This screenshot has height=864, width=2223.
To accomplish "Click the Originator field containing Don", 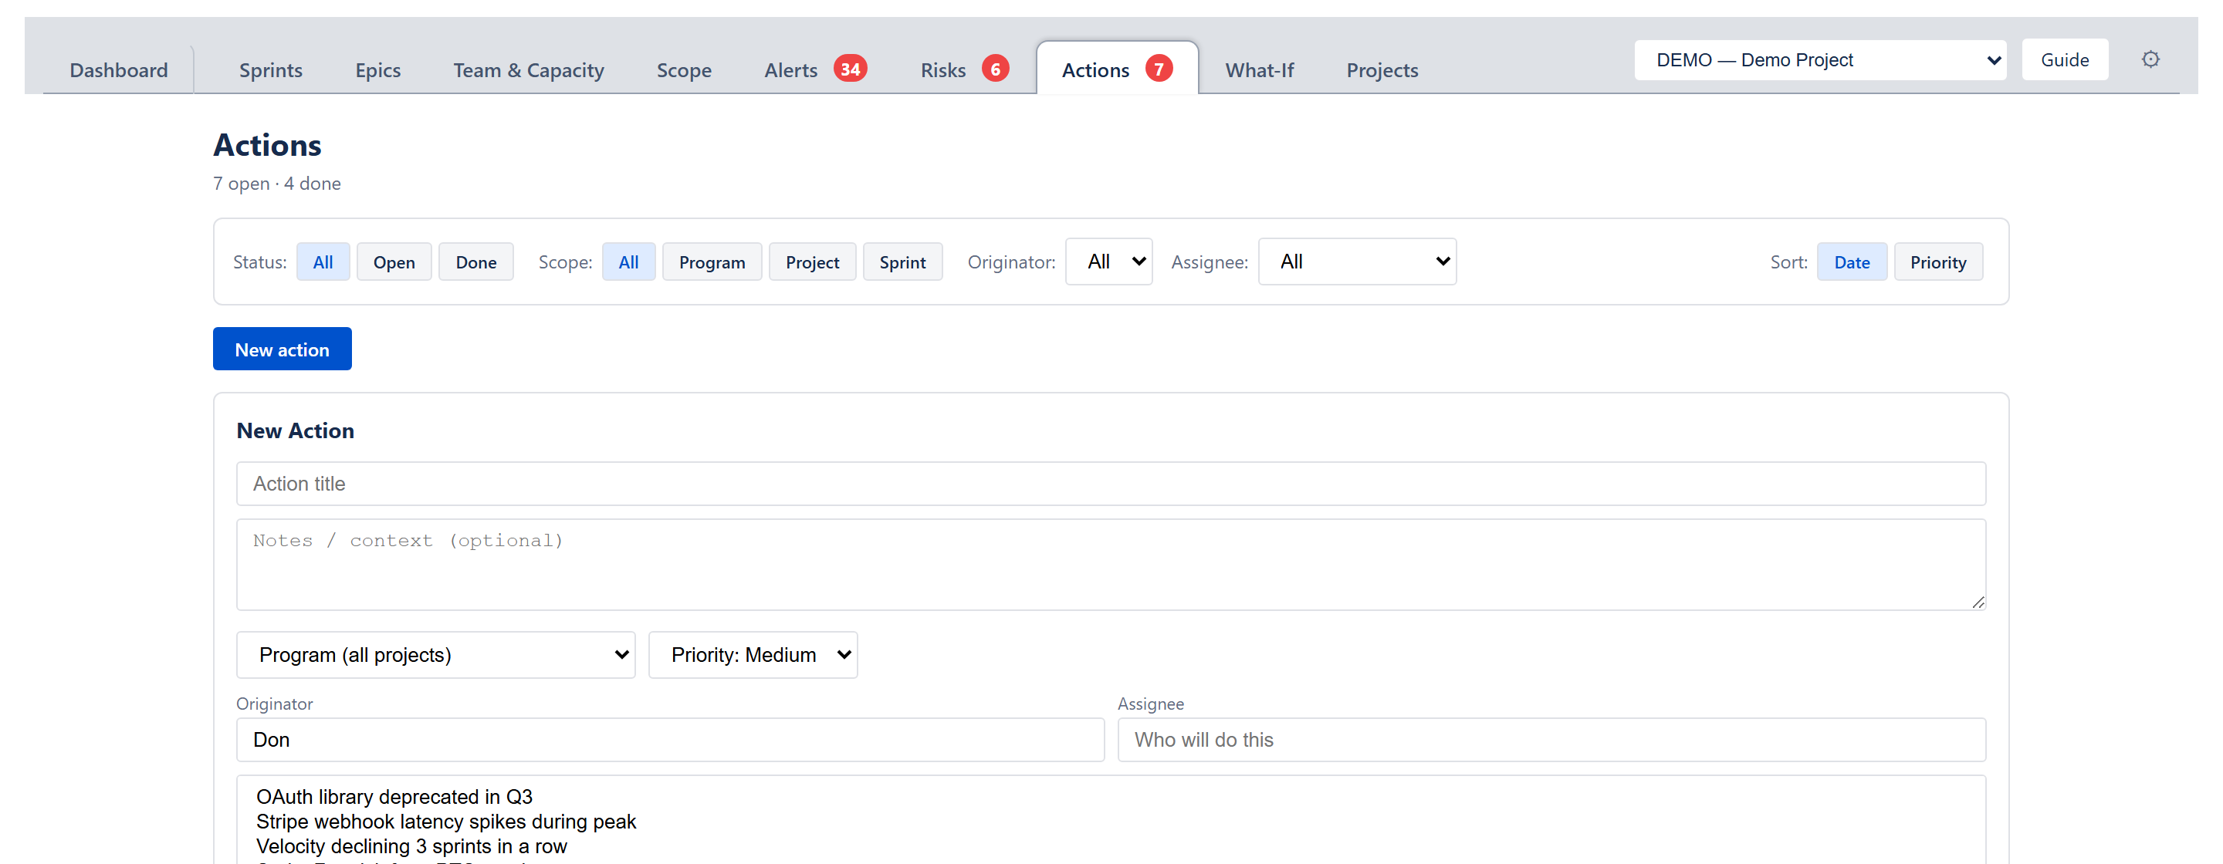I will (x=671, y=740).
